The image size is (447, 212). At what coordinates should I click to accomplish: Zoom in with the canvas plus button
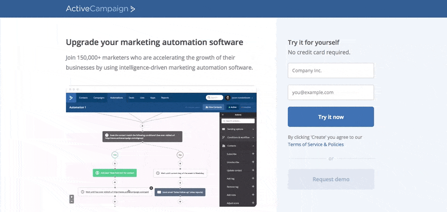click(x=72, y=197)
